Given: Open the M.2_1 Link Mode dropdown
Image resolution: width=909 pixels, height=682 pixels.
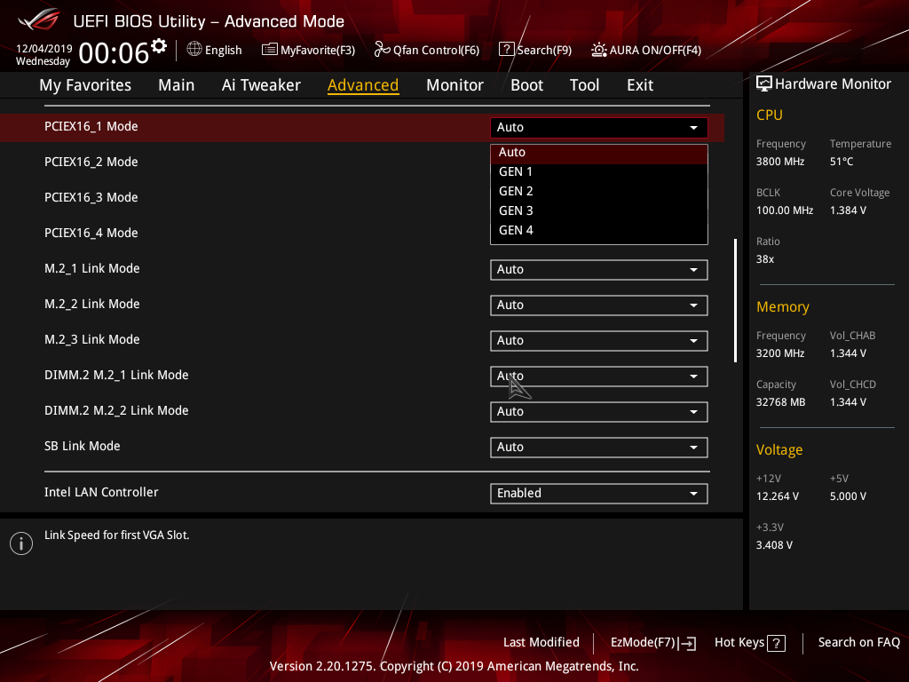Looking at the screenshot, I should 599,270.
